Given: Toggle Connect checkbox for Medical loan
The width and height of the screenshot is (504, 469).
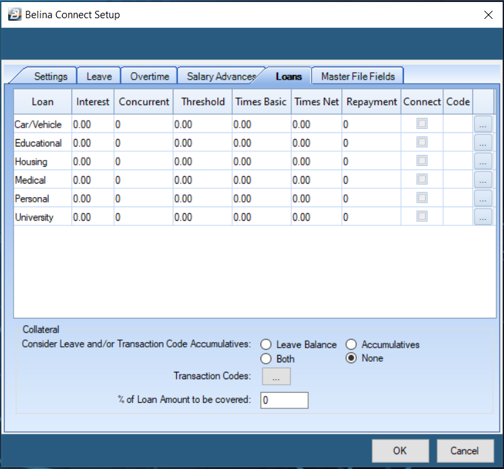Looking at the screenshot, I should pyautogui.click(x=422, y=179).
